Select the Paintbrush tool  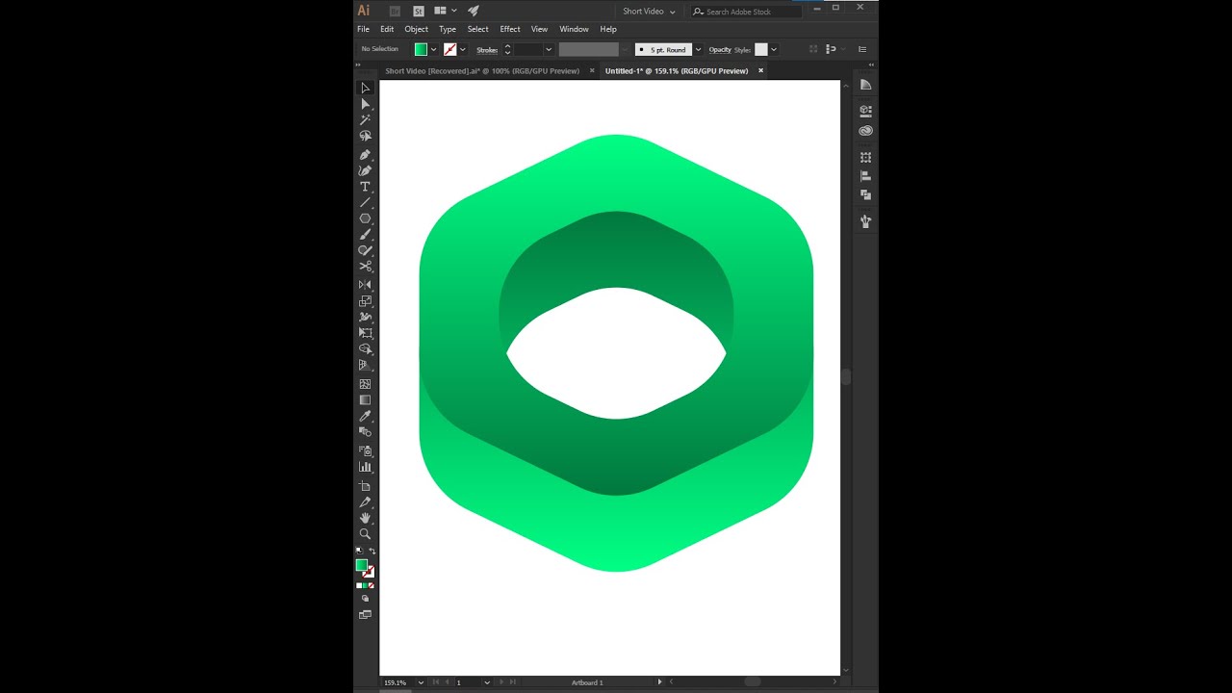coord(365,235)
